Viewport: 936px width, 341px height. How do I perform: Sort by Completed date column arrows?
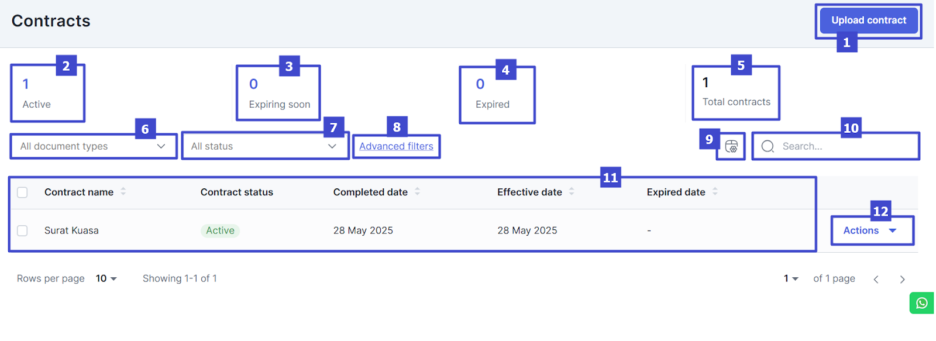(417, 192)
